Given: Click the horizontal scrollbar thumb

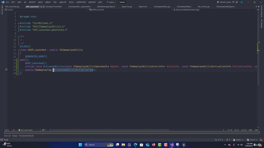Looking at the screenshot, I should coord(110,130).
